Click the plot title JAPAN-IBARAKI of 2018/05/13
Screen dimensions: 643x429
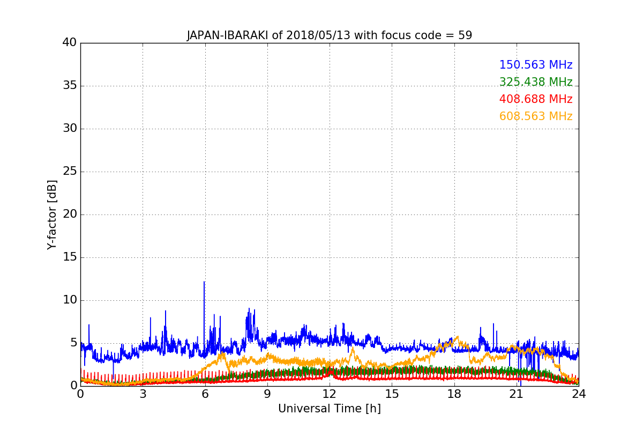coord(329,35)
